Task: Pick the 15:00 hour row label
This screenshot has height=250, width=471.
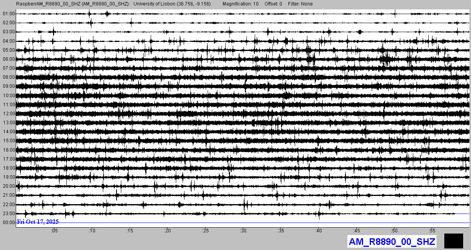Action: [8, 141]
